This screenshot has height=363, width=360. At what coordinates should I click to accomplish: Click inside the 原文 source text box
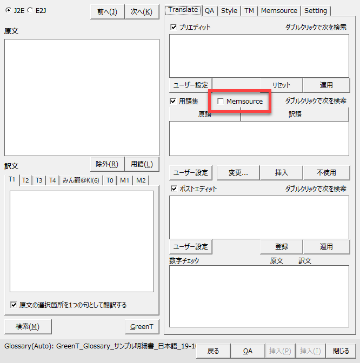click(82, 97)
